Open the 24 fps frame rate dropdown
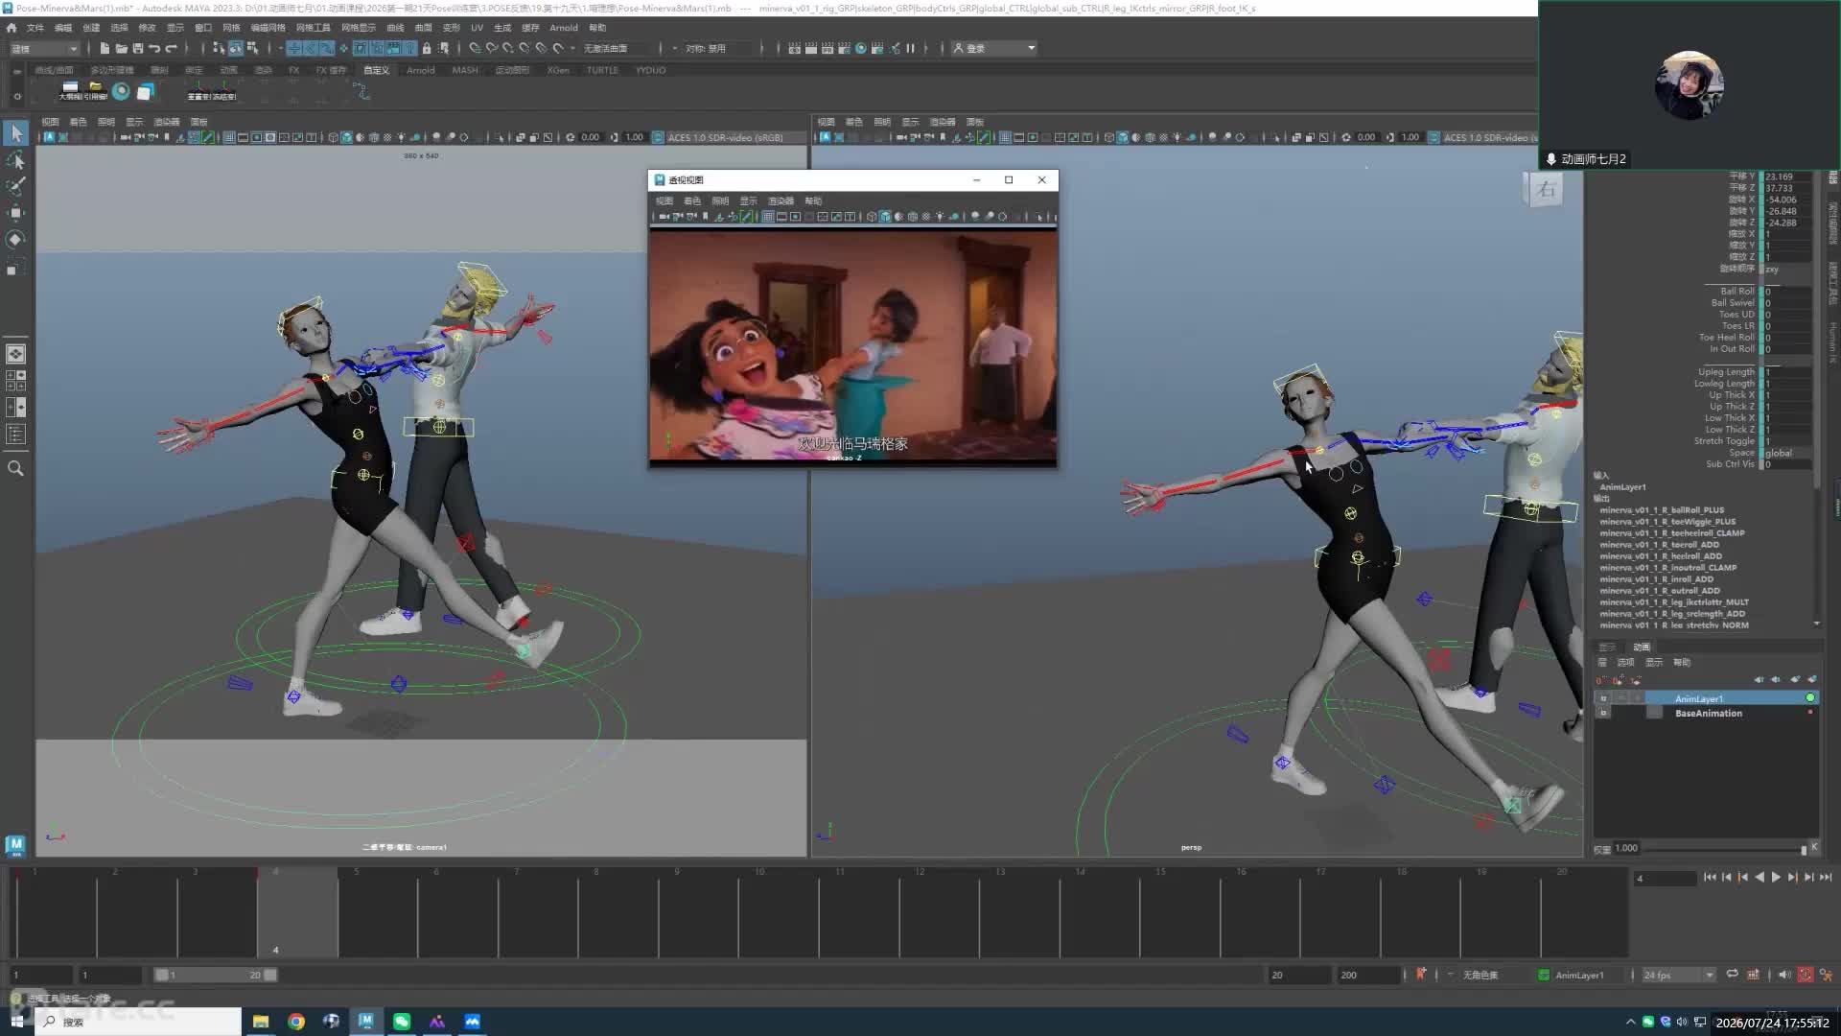 pos(1678,975)
